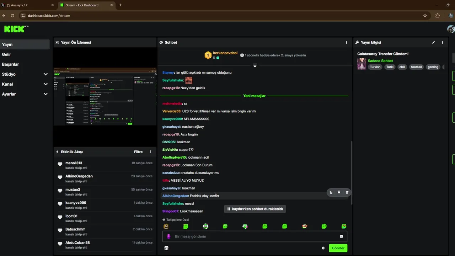Click the chat scrollbar
Image resolution: width=455 pixels, height=256 pixels.
tap(352, 172)
